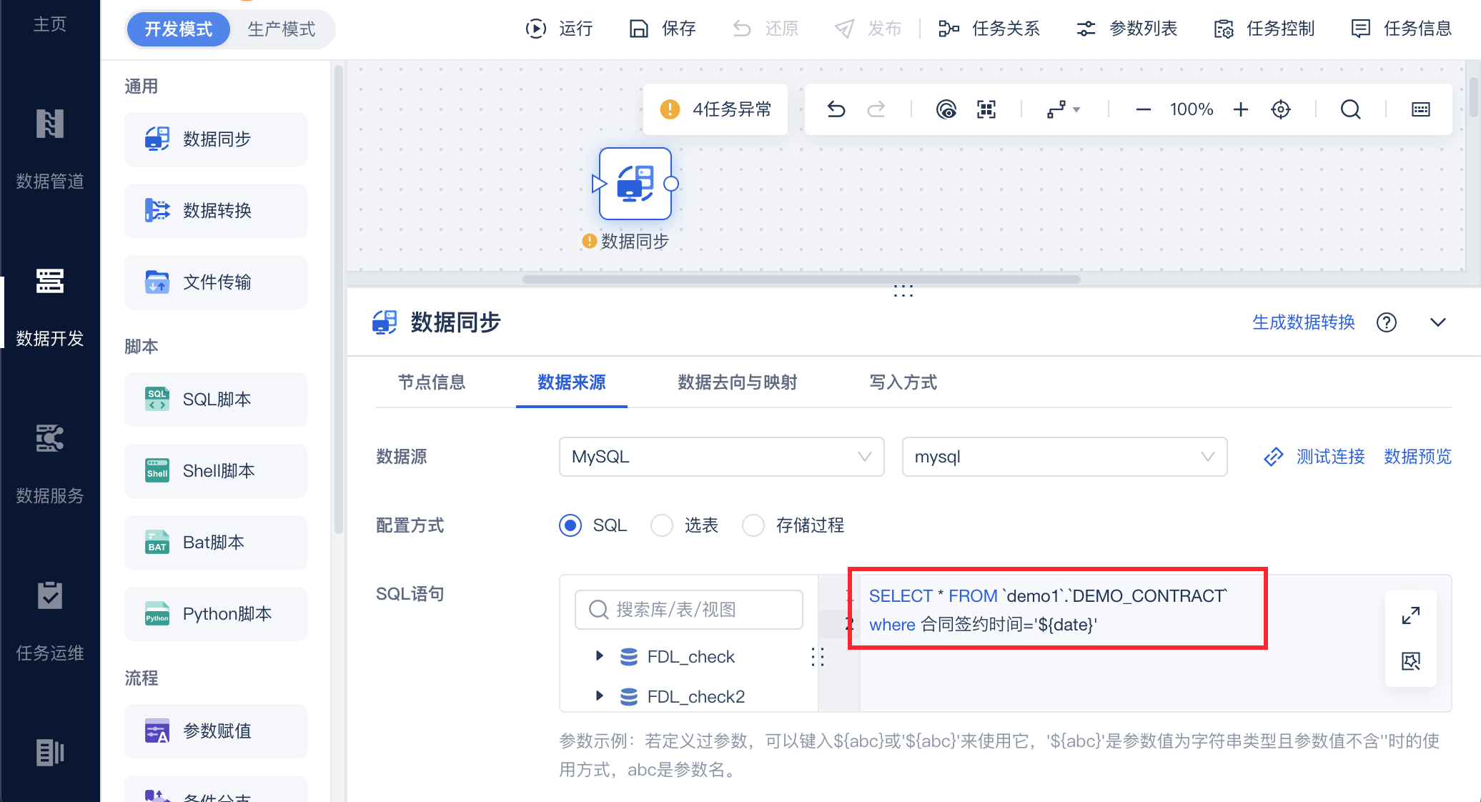1481x802 pixels.
Task: Select the 选表 radio option
Action: [662, 525]
